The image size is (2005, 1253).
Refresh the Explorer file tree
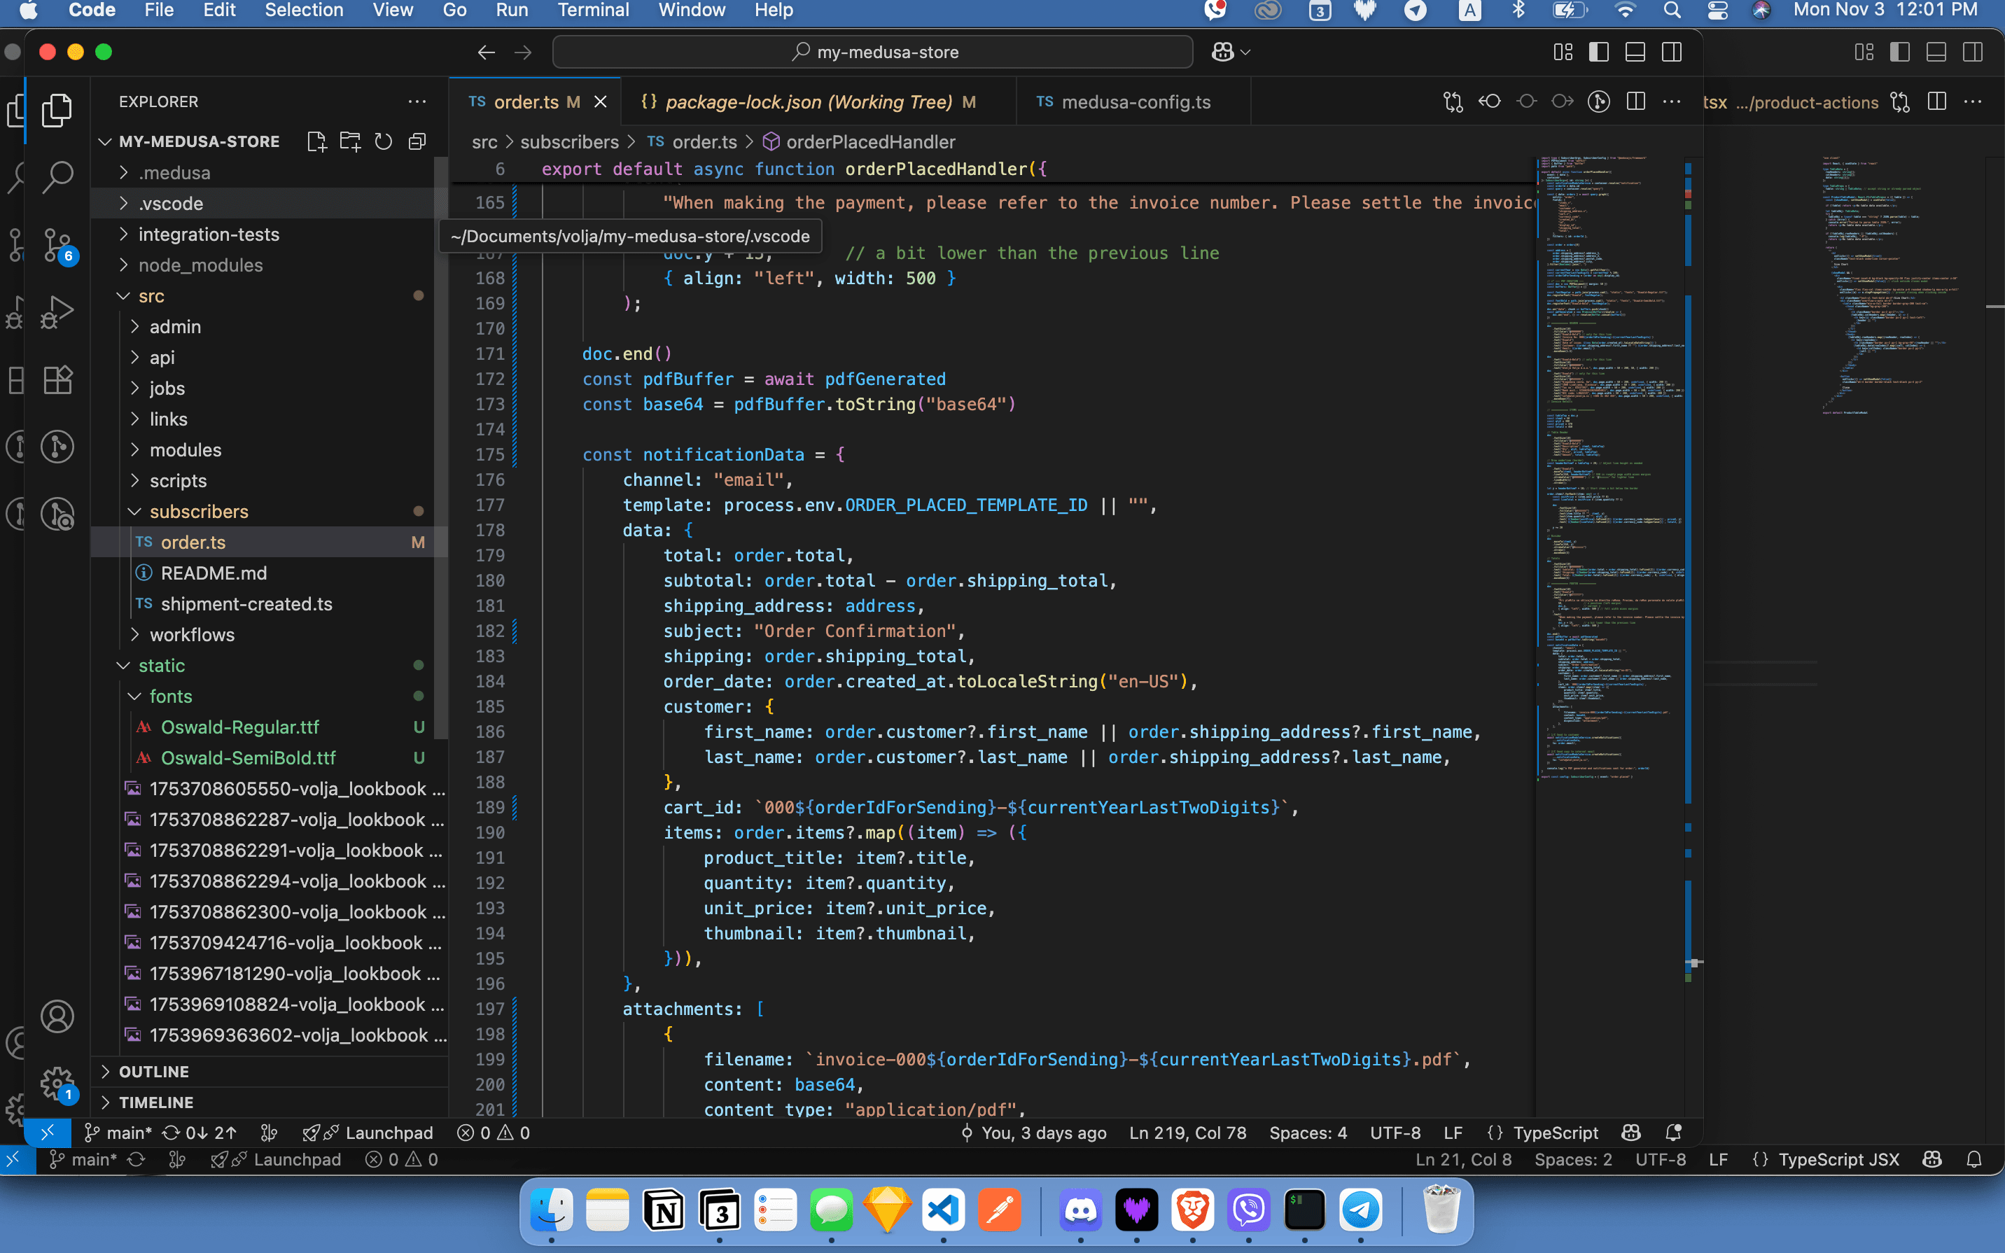[383, 141]
